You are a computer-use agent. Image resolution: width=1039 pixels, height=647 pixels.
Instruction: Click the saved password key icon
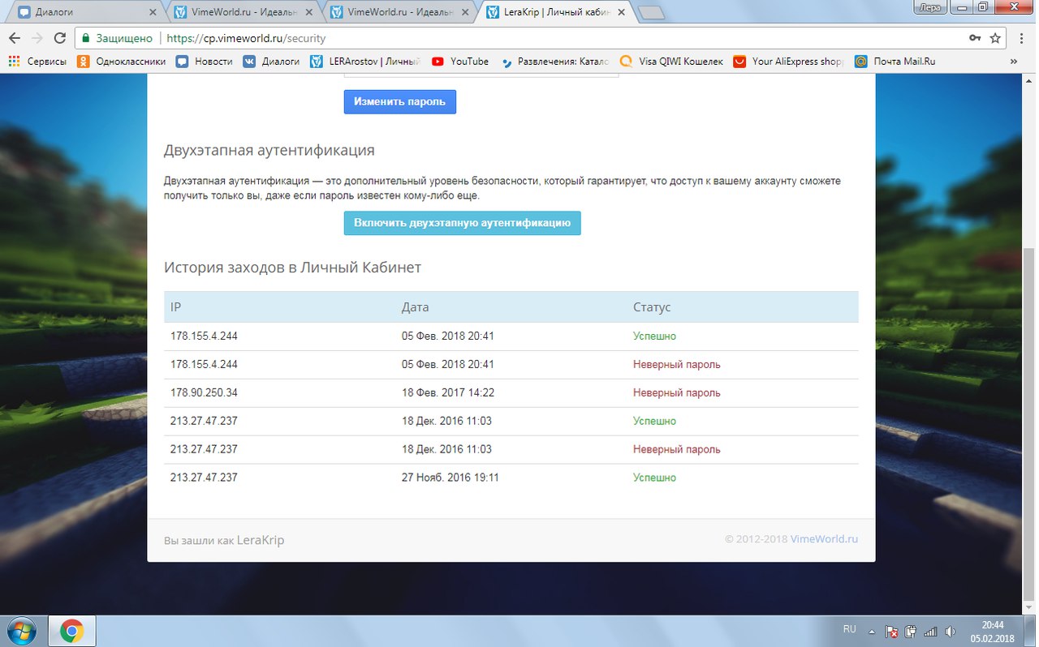(x=974, y=38)
